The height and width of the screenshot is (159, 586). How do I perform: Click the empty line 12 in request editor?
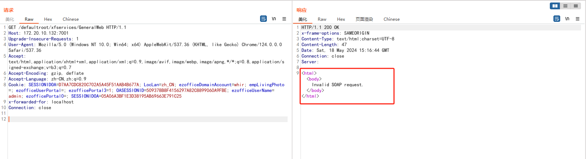tap(143, 119)
